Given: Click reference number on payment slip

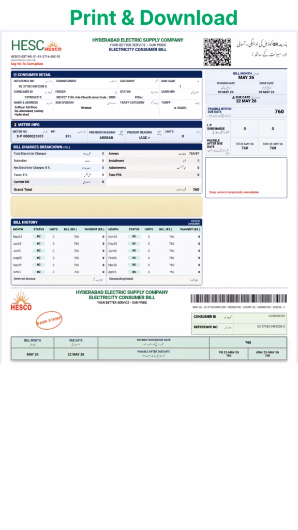Looking at the screenshot, I should pos(271,326).
